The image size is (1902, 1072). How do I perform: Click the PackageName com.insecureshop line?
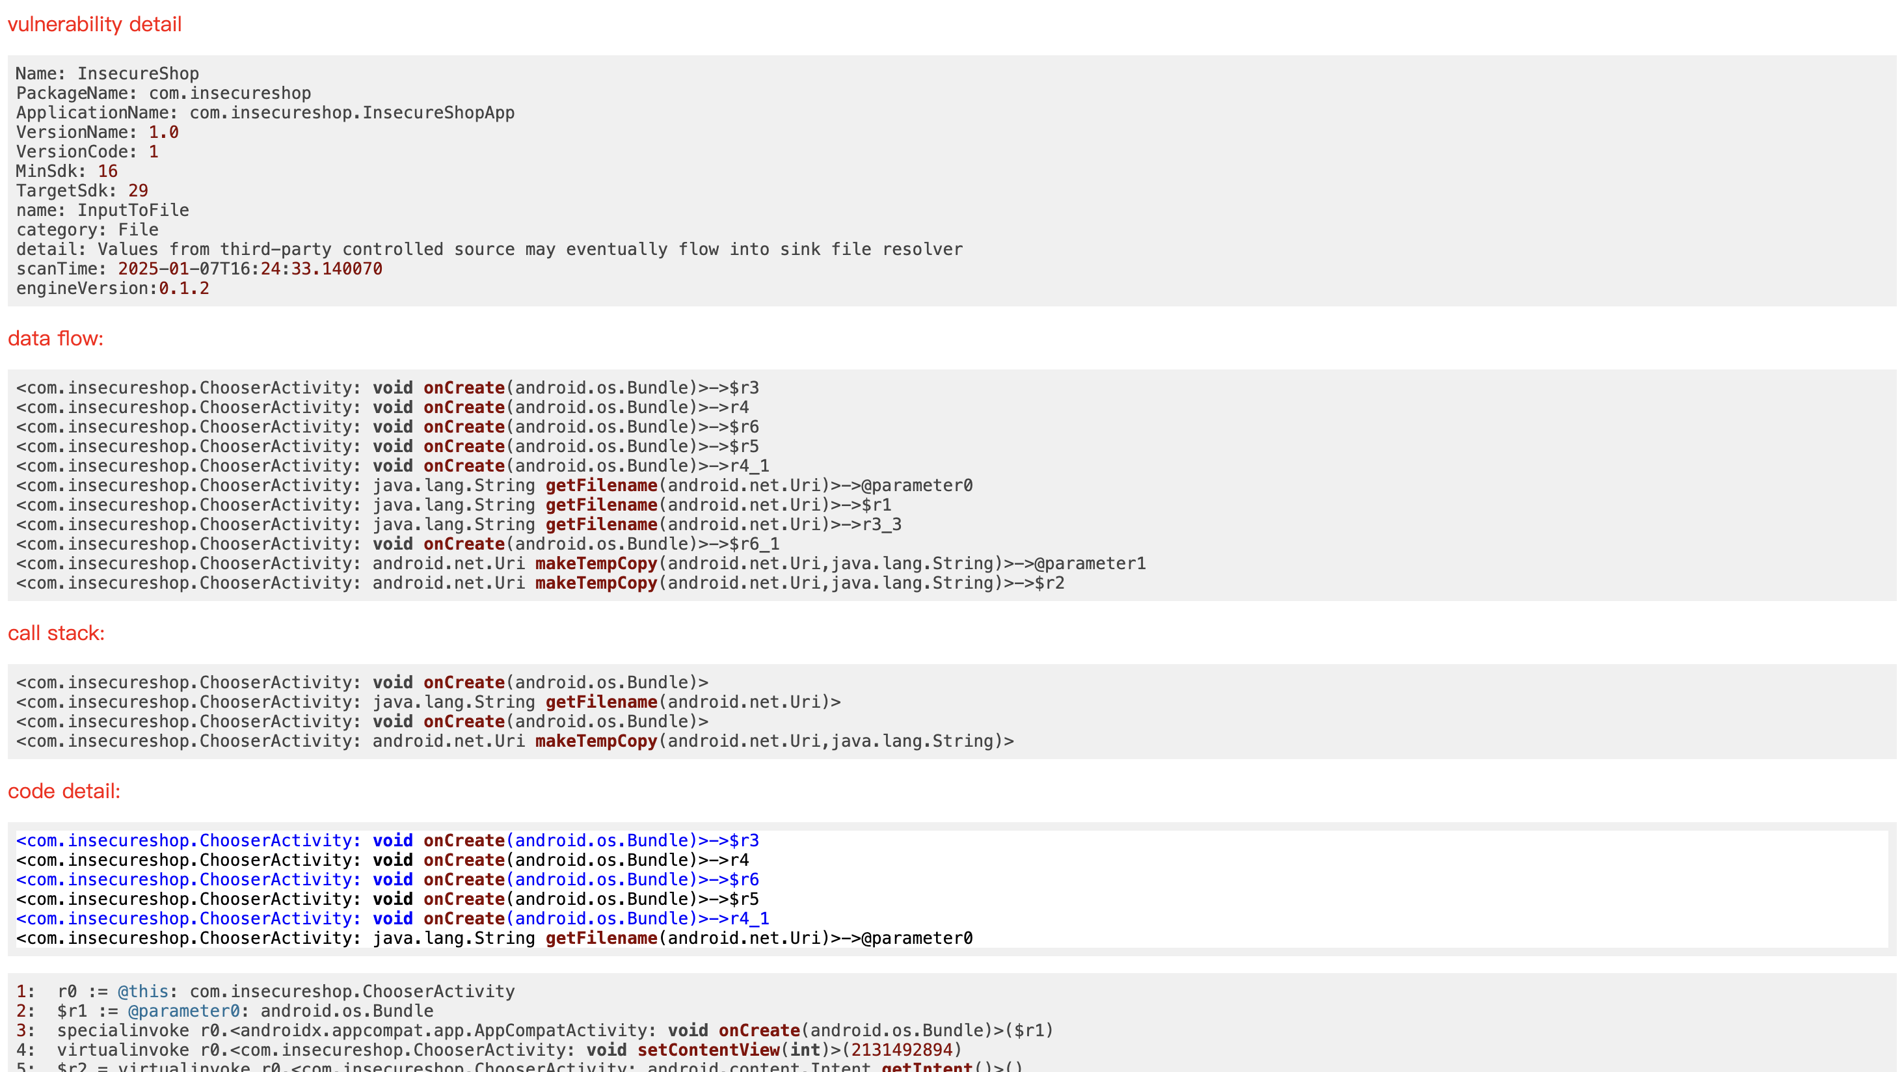[163, 93]
